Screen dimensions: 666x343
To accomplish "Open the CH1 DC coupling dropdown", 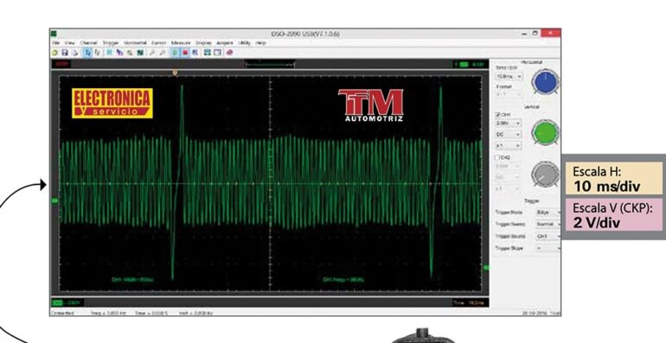I will (508, 135).
